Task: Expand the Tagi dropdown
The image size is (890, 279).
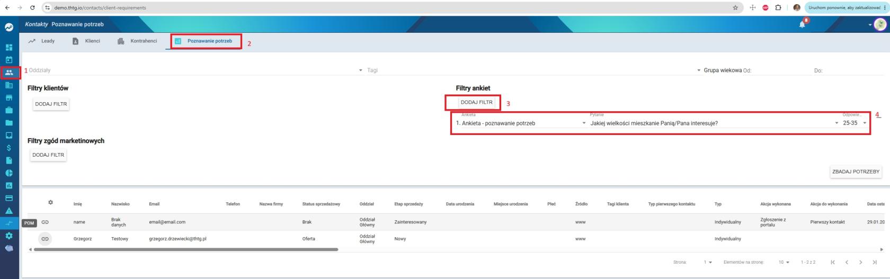Action: pyautogui.click(x=533, y=70)
